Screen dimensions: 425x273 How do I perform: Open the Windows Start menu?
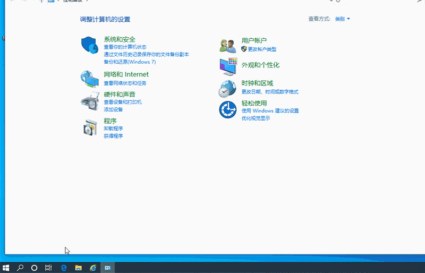6,268
